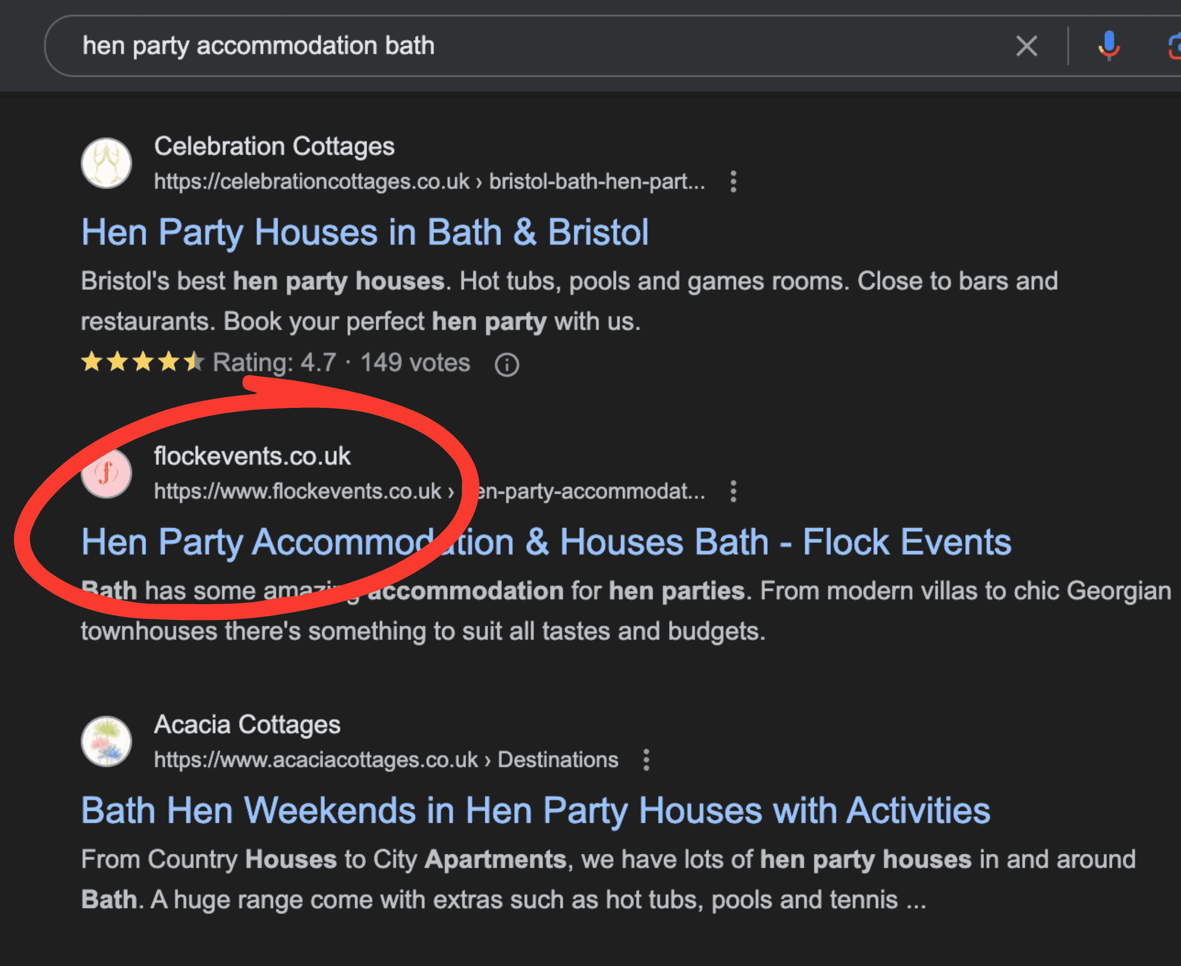Open the three-dot menu for Celebration Cottages result
Viewport: 1181px width, 966px height.
(x=733, y=182)
